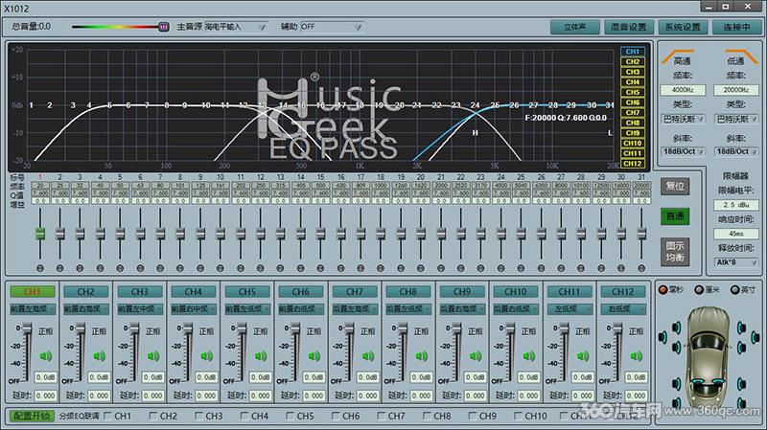Click the limiter response time 45ms field
This screenshot has width=767, height=430.
[736, 234]
